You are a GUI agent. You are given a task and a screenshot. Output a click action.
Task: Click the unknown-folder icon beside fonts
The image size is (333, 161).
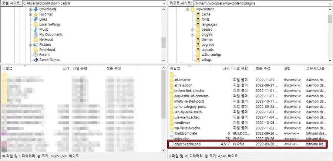pos(198,19)
